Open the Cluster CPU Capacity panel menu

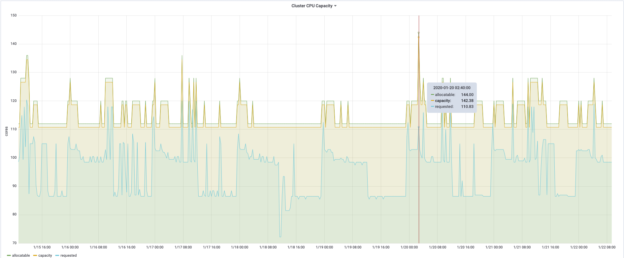coord(312,6)
